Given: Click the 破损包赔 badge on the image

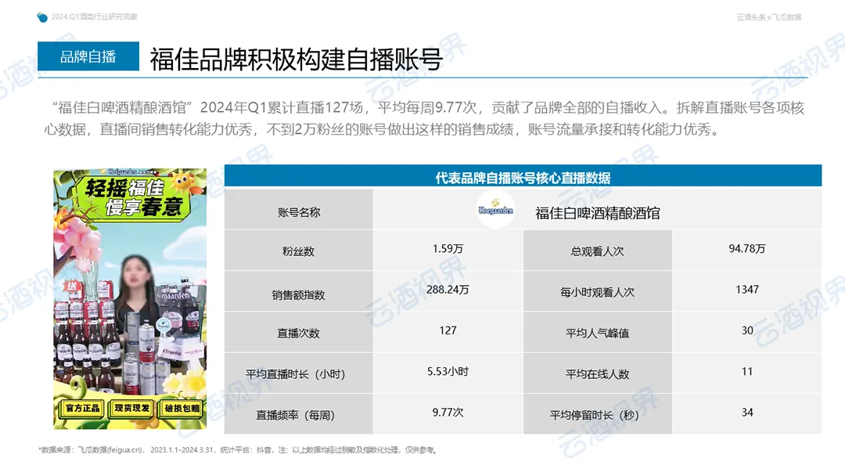Looking at the screenshot, I should click(182, 409).
